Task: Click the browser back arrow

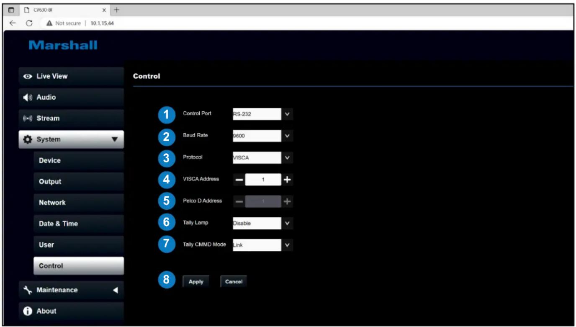Action: tap(13, 23)
